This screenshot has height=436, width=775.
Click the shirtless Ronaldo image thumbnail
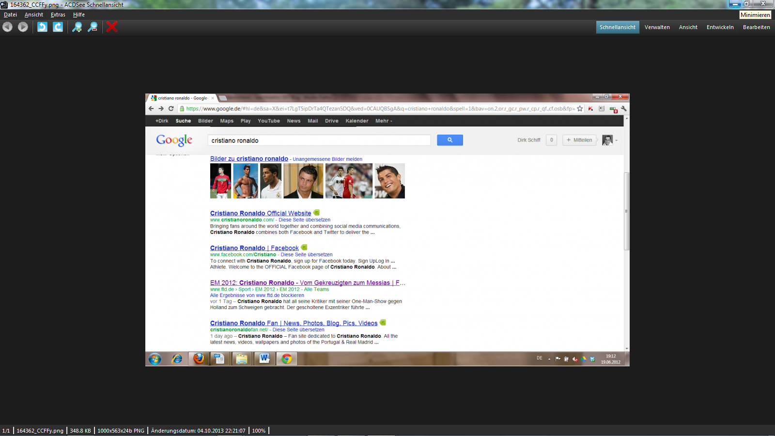pos(246,181)
